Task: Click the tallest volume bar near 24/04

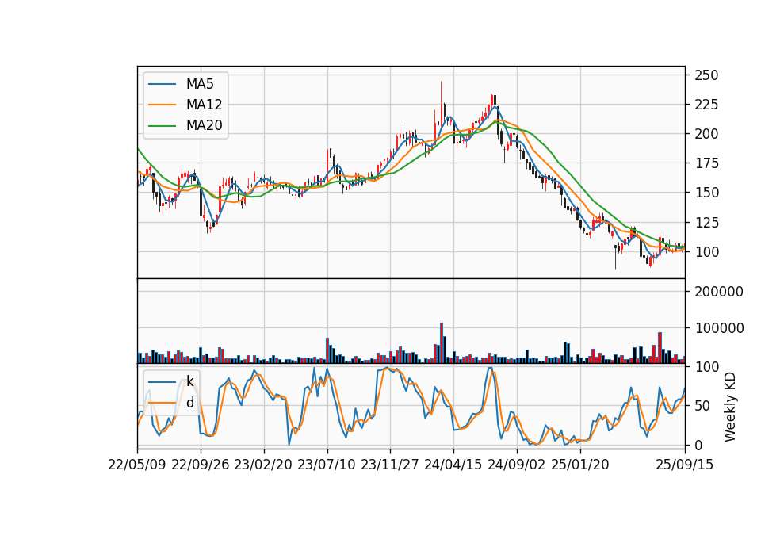Action: (x=442, y=343)
